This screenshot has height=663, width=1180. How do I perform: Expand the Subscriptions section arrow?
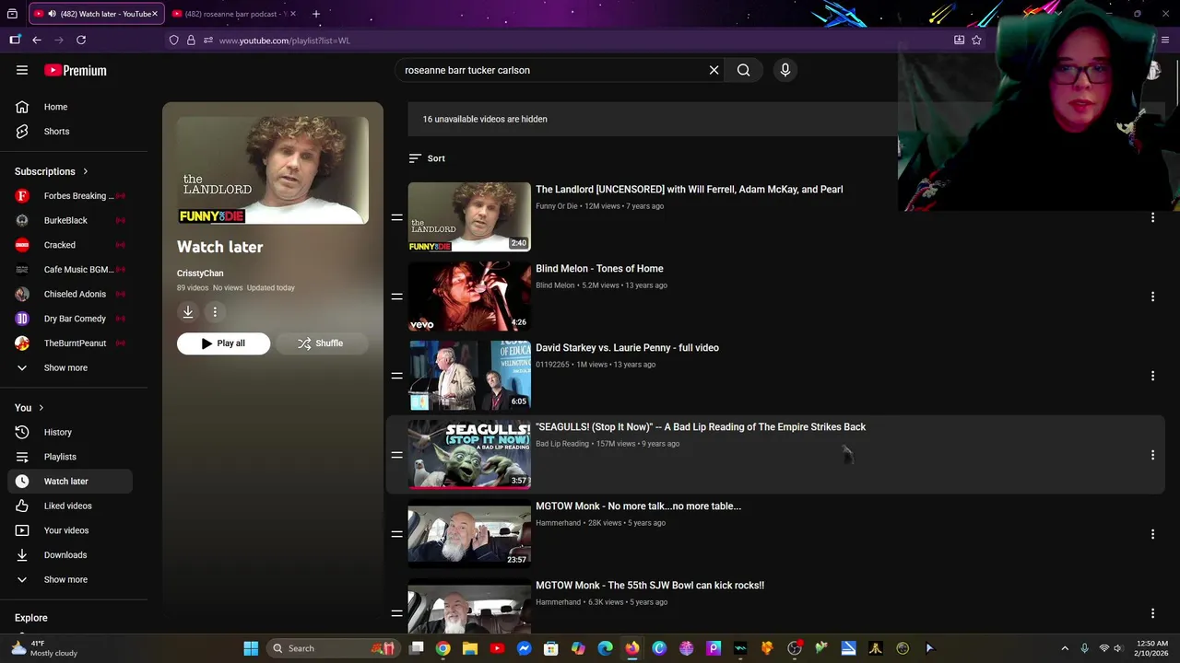point(86,171)
